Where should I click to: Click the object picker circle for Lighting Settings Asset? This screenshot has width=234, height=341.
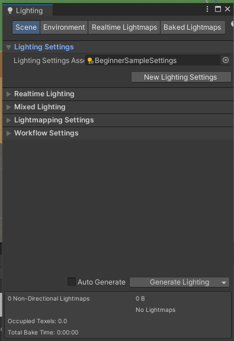point(226,60)
